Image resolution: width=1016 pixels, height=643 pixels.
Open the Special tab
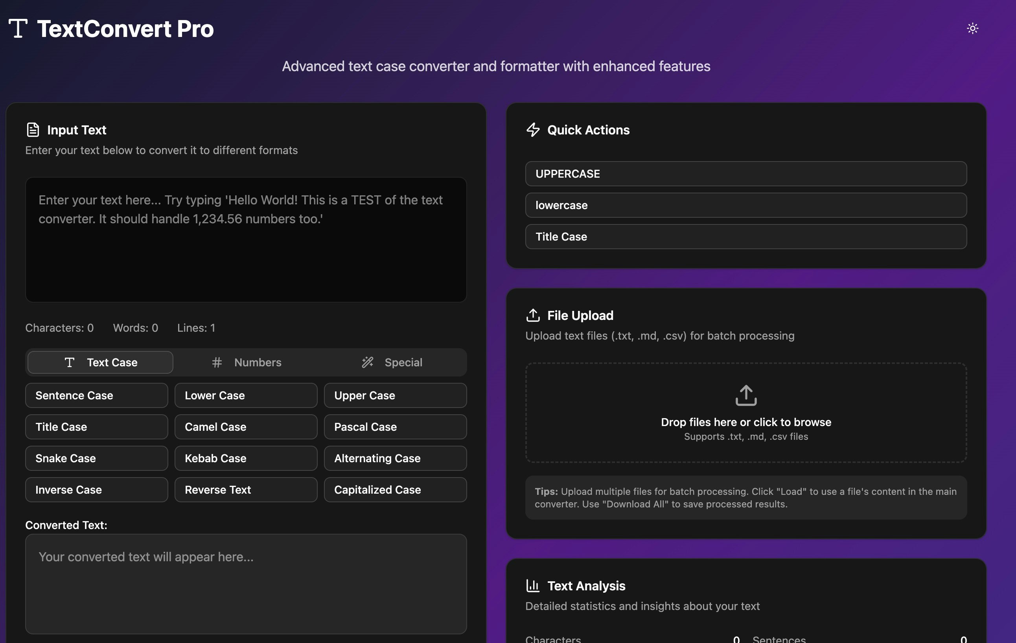pos(392,362)
